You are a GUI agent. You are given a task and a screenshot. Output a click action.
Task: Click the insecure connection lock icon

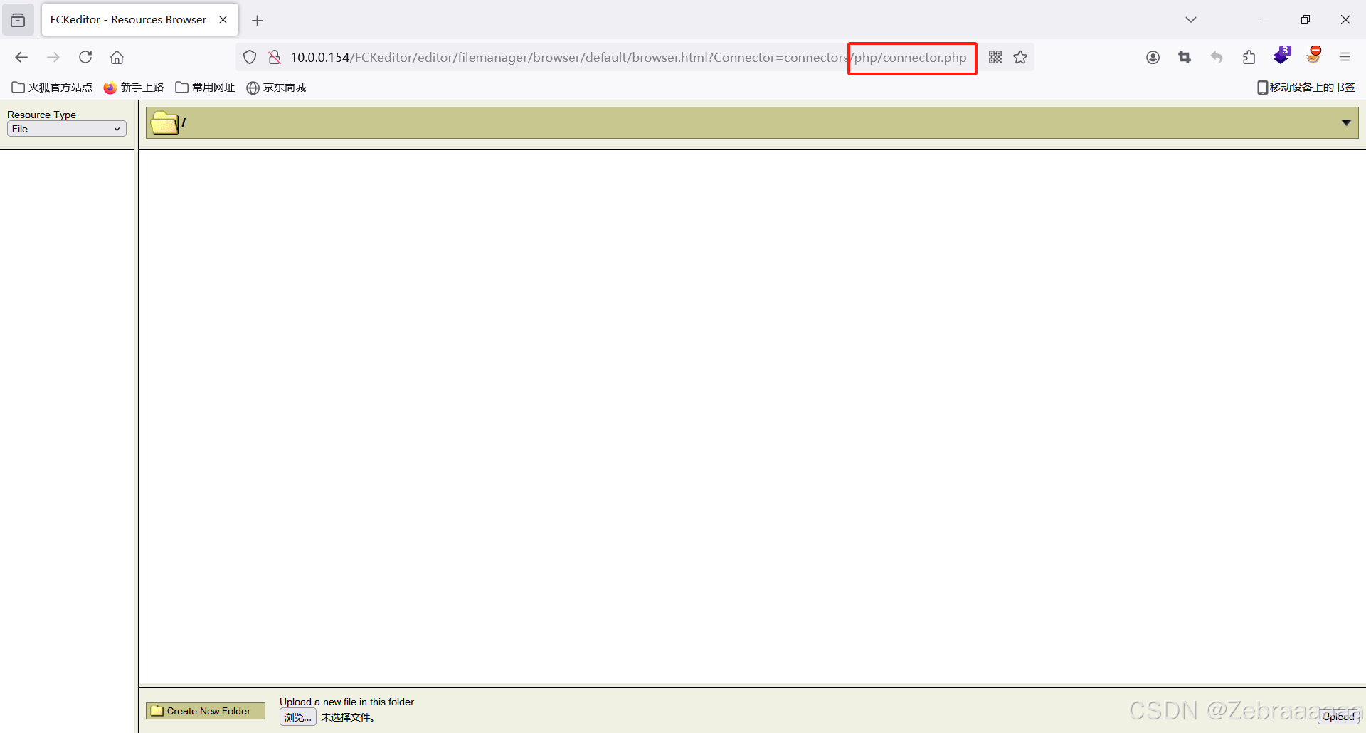coord(275,57)
